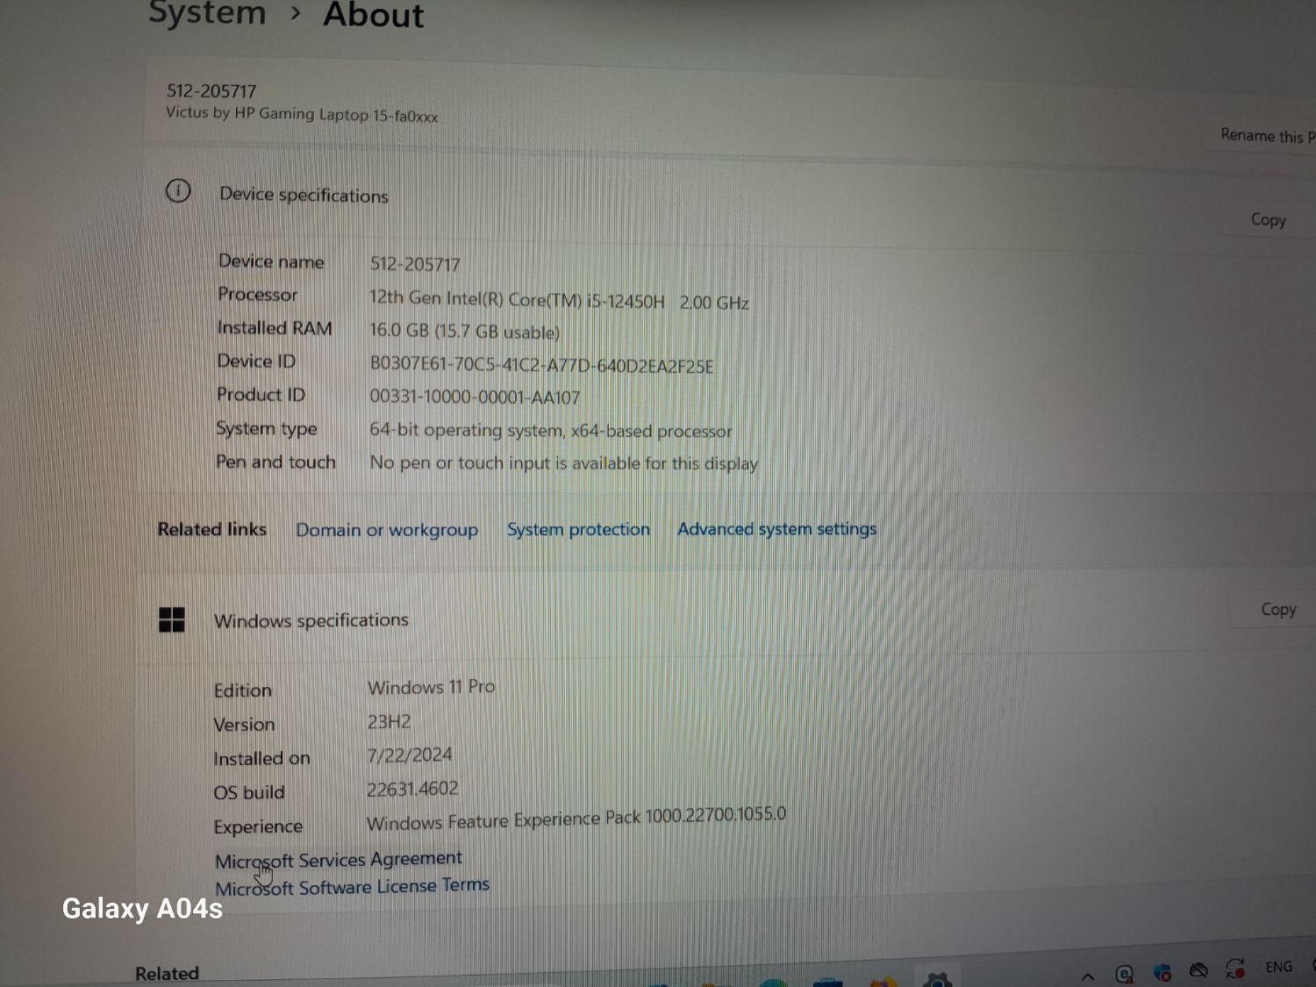Expand the hidden icons chevron in the system tray
This screenshot has width=1316, height=987.
[1088, 976]
